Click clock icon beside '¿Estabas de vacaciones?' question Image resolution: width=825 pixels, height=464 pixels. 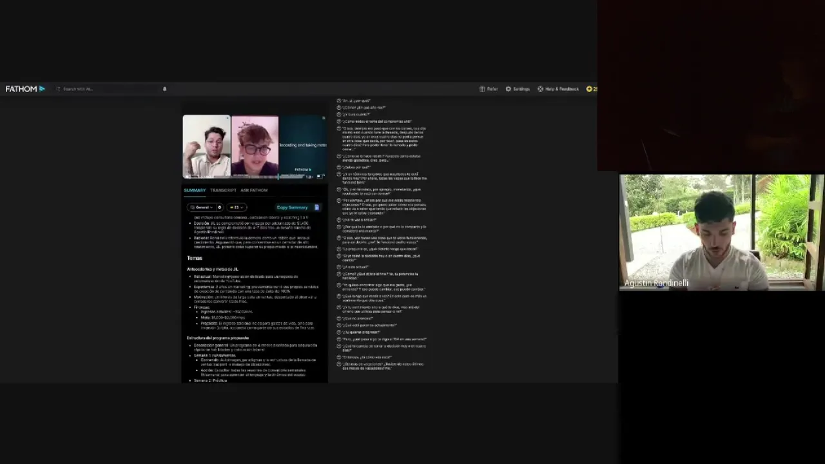pos(339,364)
